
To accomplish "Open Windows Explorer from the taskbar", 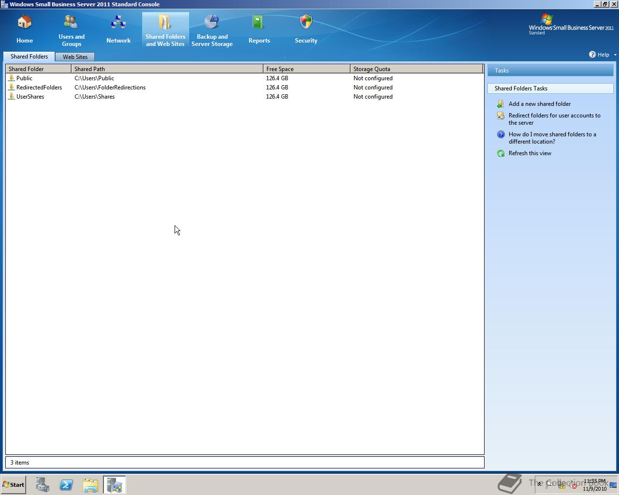I will coord(90,485).
